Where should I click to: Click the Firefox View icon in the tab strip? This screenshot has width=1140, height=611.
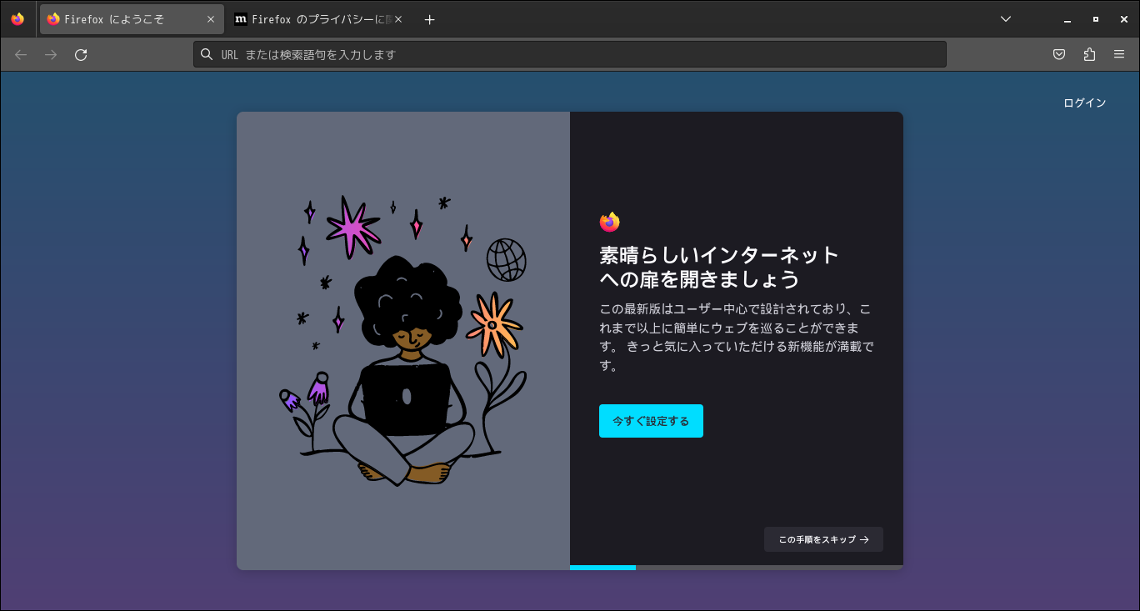[17, 19]
